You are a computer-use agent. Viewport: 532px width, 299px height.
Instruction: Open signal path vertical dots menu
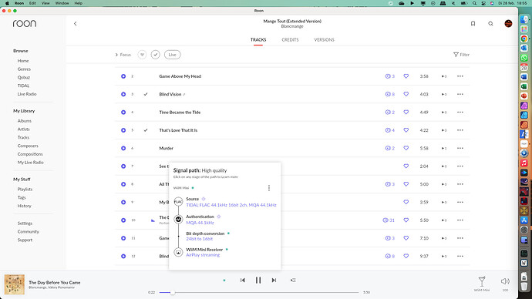tap(269, 188)
